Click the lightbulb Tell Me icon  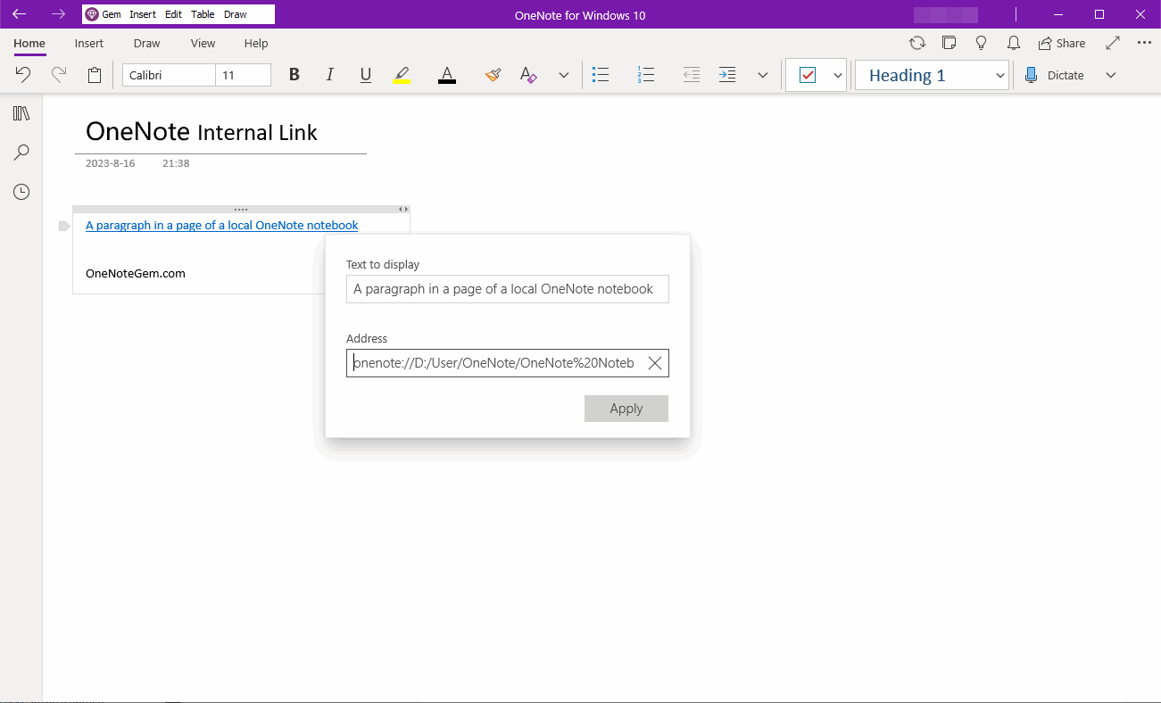click(x=982, y=43)
